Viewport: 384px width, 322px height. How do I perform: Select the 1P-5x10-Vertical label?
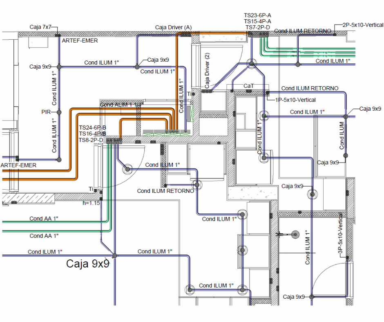click(295, 100)
